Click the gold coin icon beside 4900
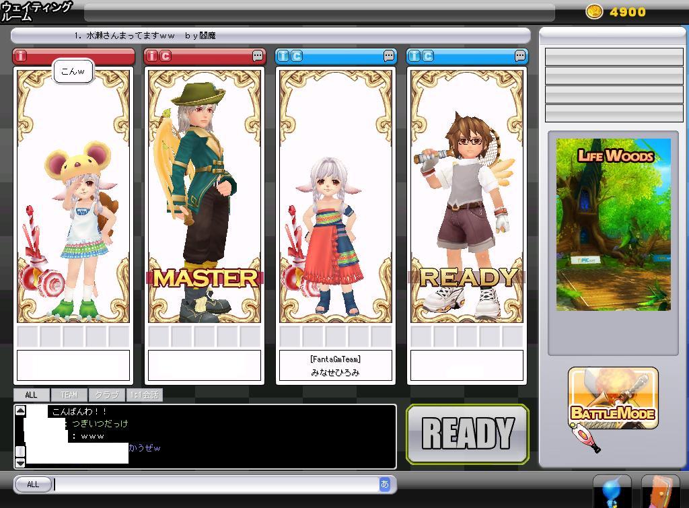The image size is (689, 508). pos(594,11)
